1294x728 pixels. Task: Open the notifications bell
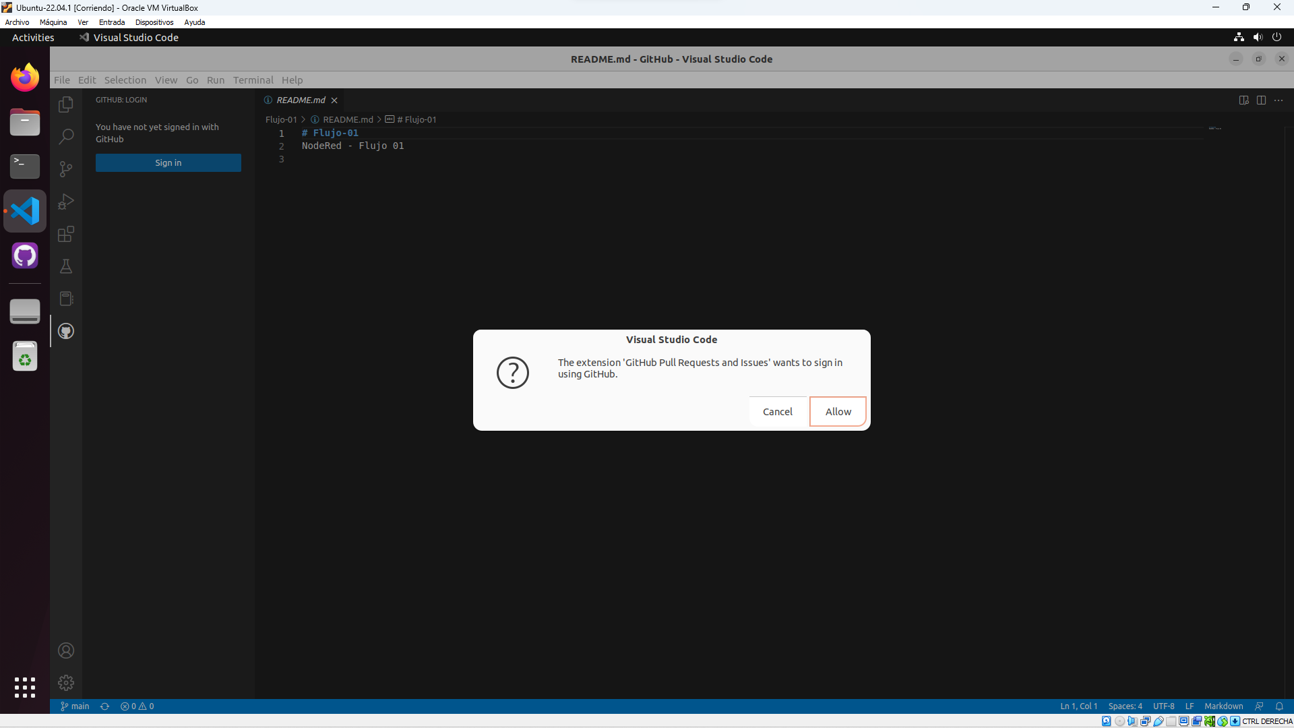pos(1280,706)
